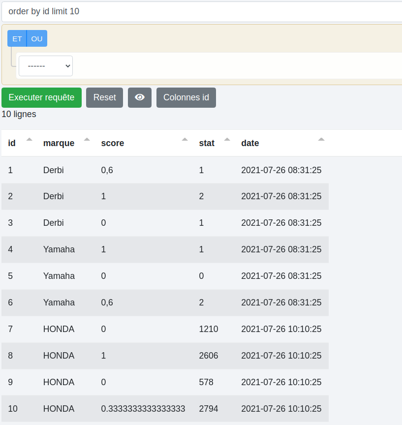Image resolution: width=402 pixels, height=425 pixels.
Task: Sort by id column arrow icon
Action: tap(29, 140)
